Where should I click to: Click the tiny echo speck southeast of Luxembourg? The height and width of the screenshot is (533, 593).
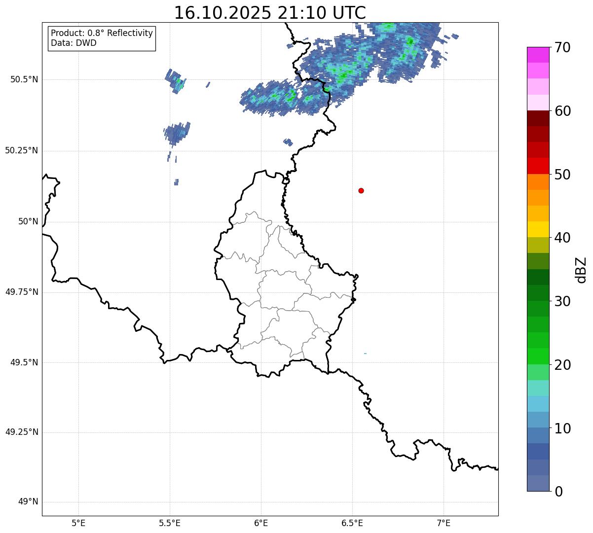pos(365,354)
